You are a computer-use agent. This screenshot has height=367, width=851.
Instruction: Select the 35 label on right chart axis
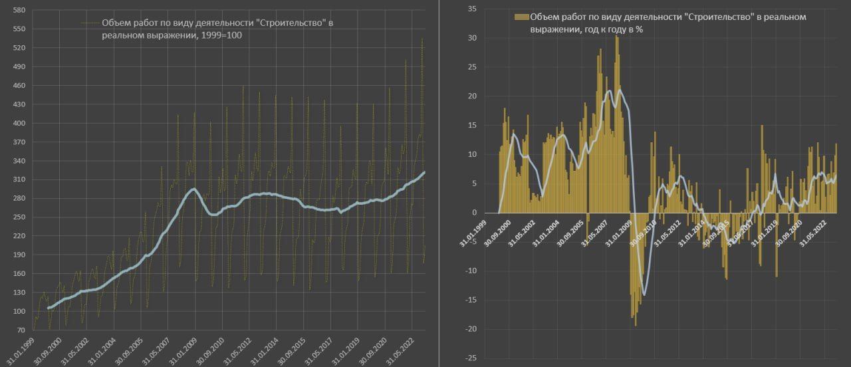click(x=473, y=9)
